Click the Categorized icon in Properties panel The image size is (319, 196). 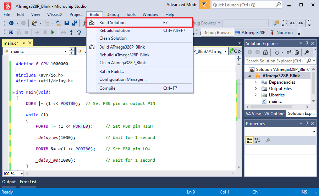[249, 140]
